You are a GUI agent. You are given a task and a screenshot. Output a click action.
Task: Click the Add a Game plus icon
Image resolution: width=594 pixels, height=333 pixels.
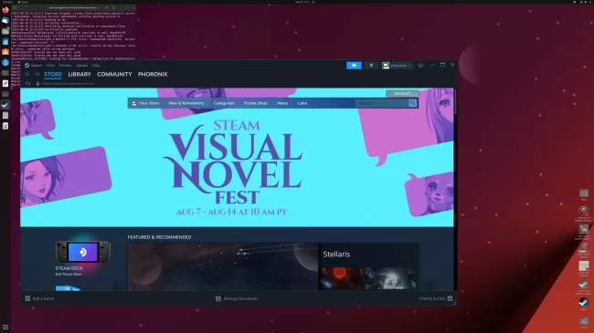(x=27, y=298)
